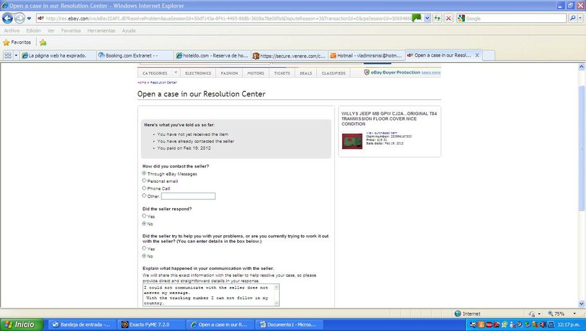Viewport: 586px width, 331px height.
Task: Expand the tab list dropdown arrow
Action: click(16, 56)
